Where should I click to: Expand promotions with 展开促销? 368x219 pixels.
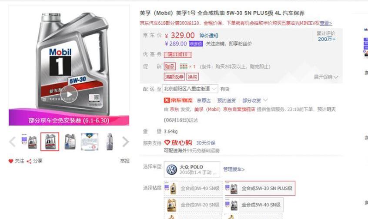pyautogui.click(x=326, y=77)
